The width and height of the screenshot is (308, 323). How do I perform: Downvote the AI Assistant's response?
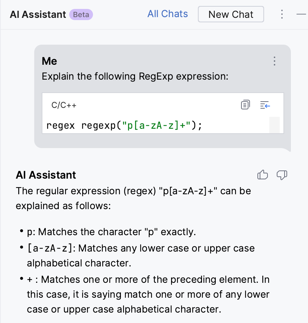(x=281, y=175)
